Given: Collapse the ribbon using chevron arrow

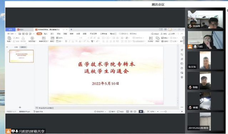Looking at the screenshot, I should pos(182,34).
